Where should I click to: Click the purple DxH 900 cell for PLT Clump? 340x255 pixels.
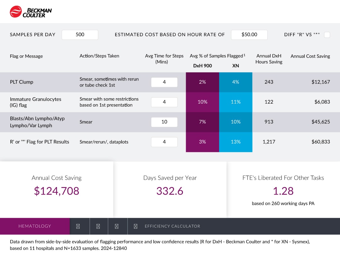tap(202, 82)
